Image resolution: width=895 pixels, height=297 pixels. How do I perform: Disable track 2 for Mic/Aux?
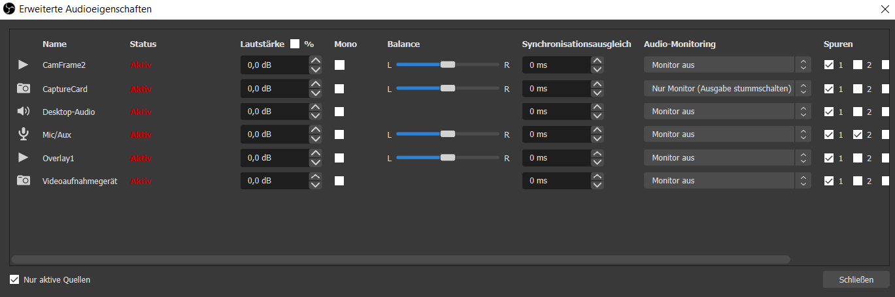(x=858, y=134)
